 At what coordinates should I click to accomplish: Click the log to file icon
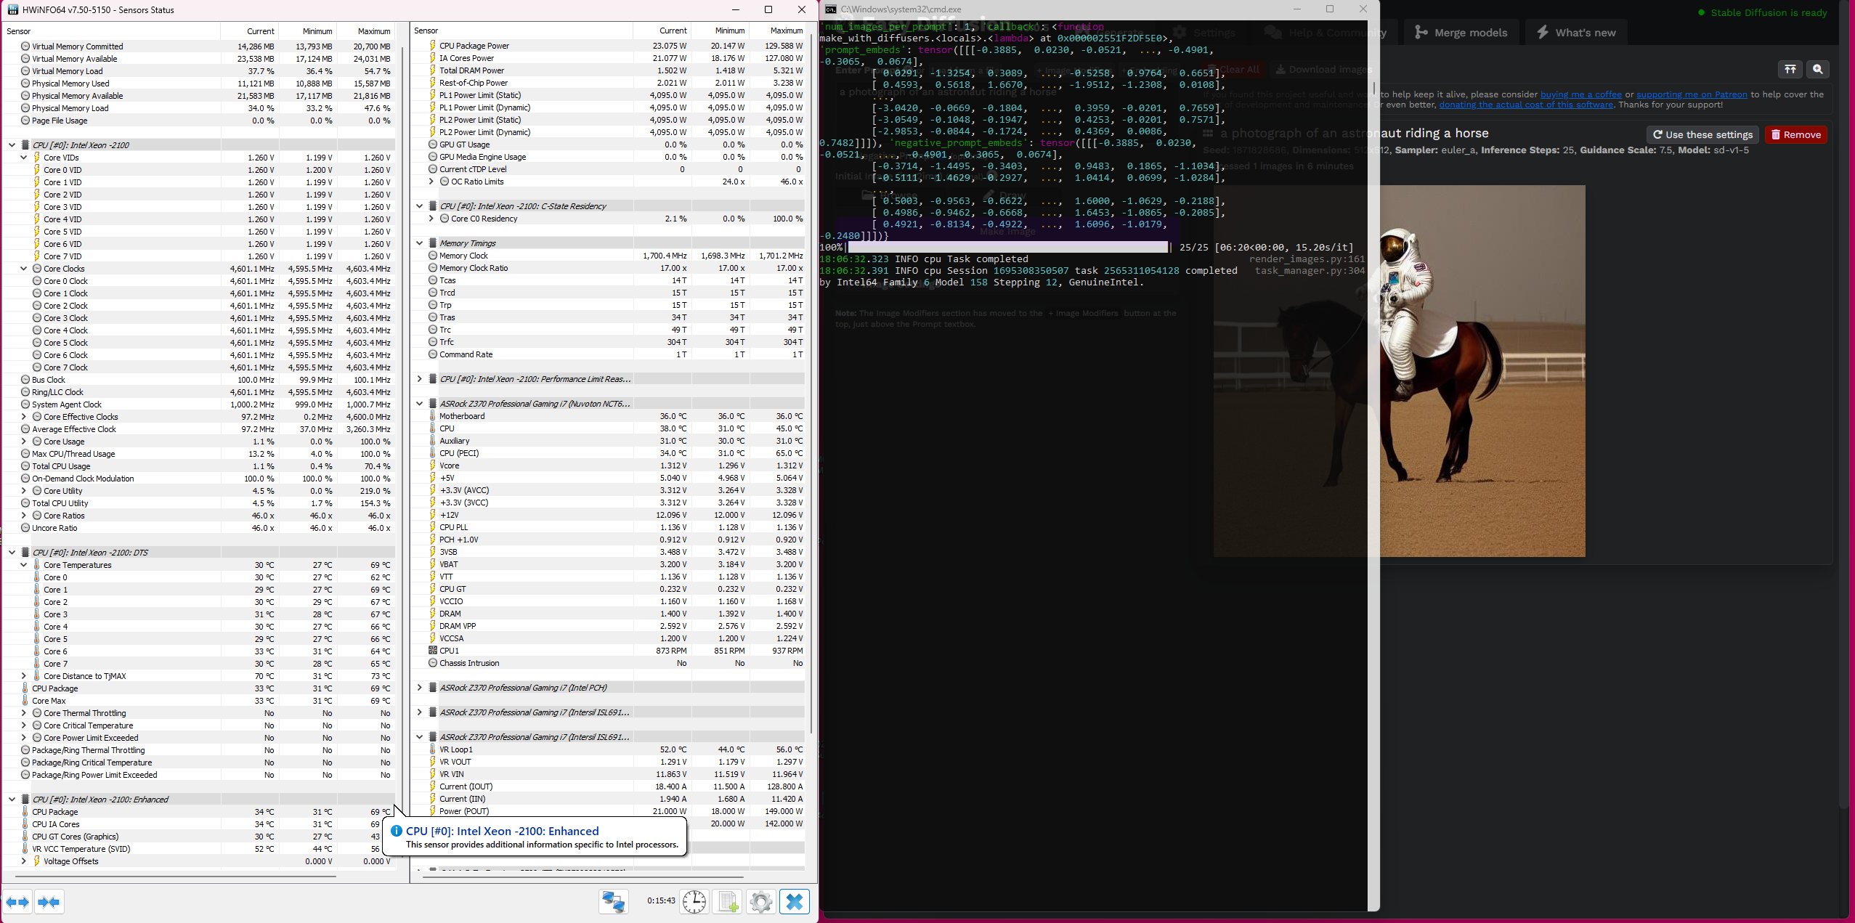(x=728, y=902)
